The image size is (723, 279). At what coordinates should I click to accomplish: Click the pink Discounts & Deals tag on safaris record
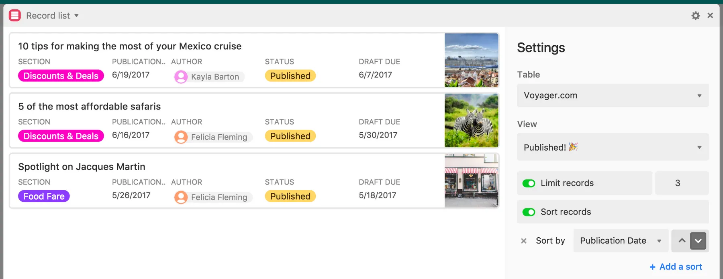tap(61, 136)
